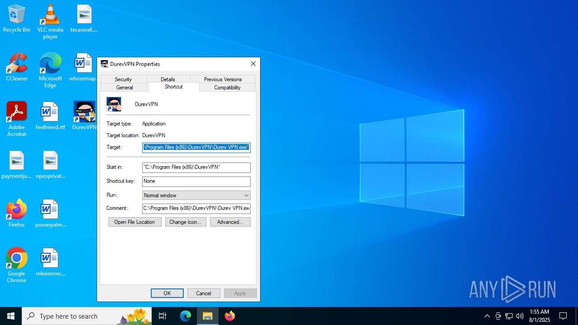Click the Shortcut key field
This screenshot has width=578, height=325.
click(196, 181)
